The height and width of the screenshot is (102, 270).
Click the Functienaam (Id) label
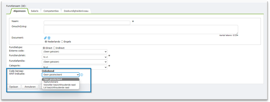tap(16, 6)
